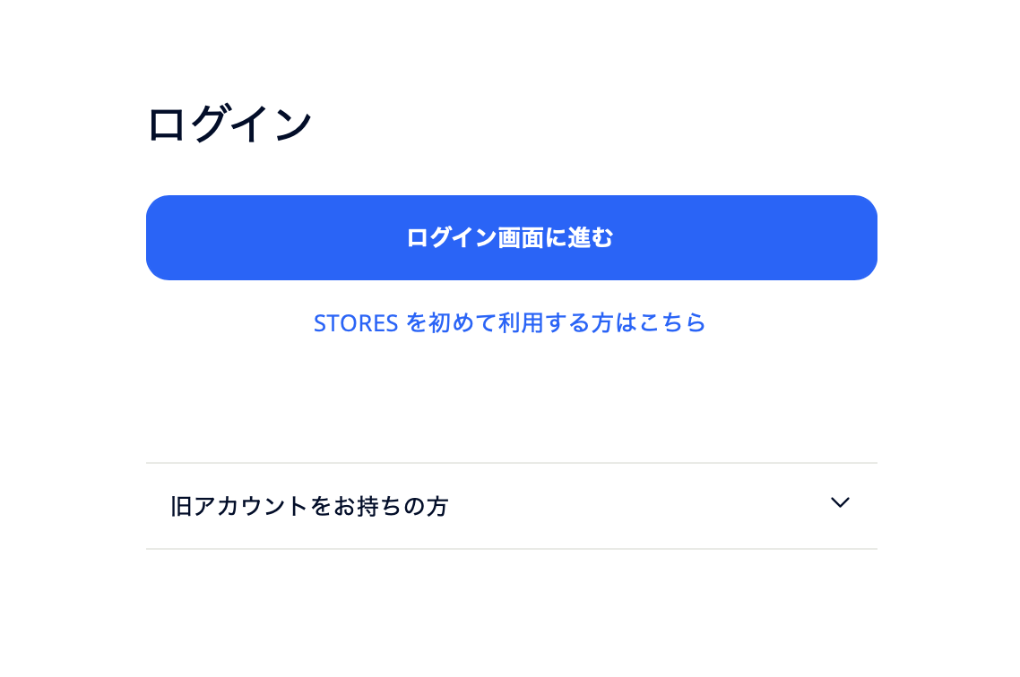Click the link for new STORES users
Screen dimensions: 1020x677
point(509,323)
